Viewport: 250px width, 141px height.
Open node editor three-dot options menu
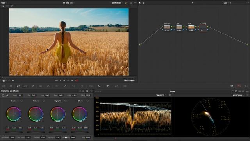247,3
